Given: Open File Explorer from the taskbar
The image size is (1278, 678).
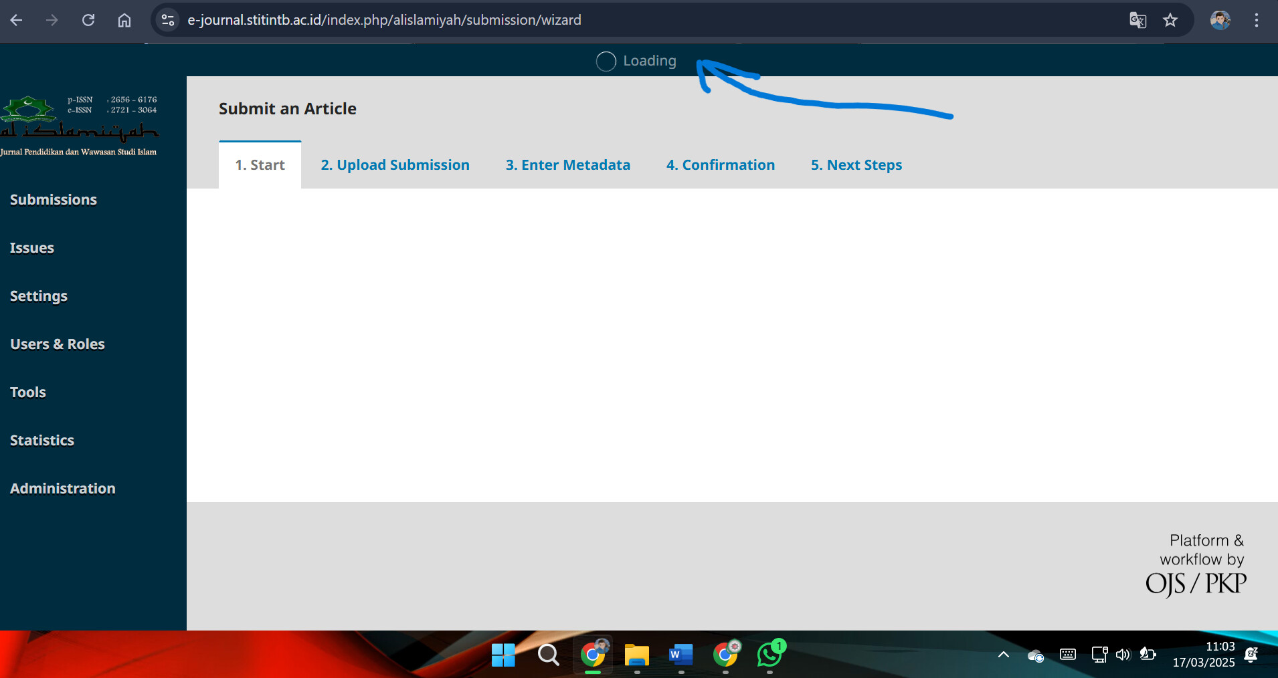Looking at the screenshot, I should [637, 655].
